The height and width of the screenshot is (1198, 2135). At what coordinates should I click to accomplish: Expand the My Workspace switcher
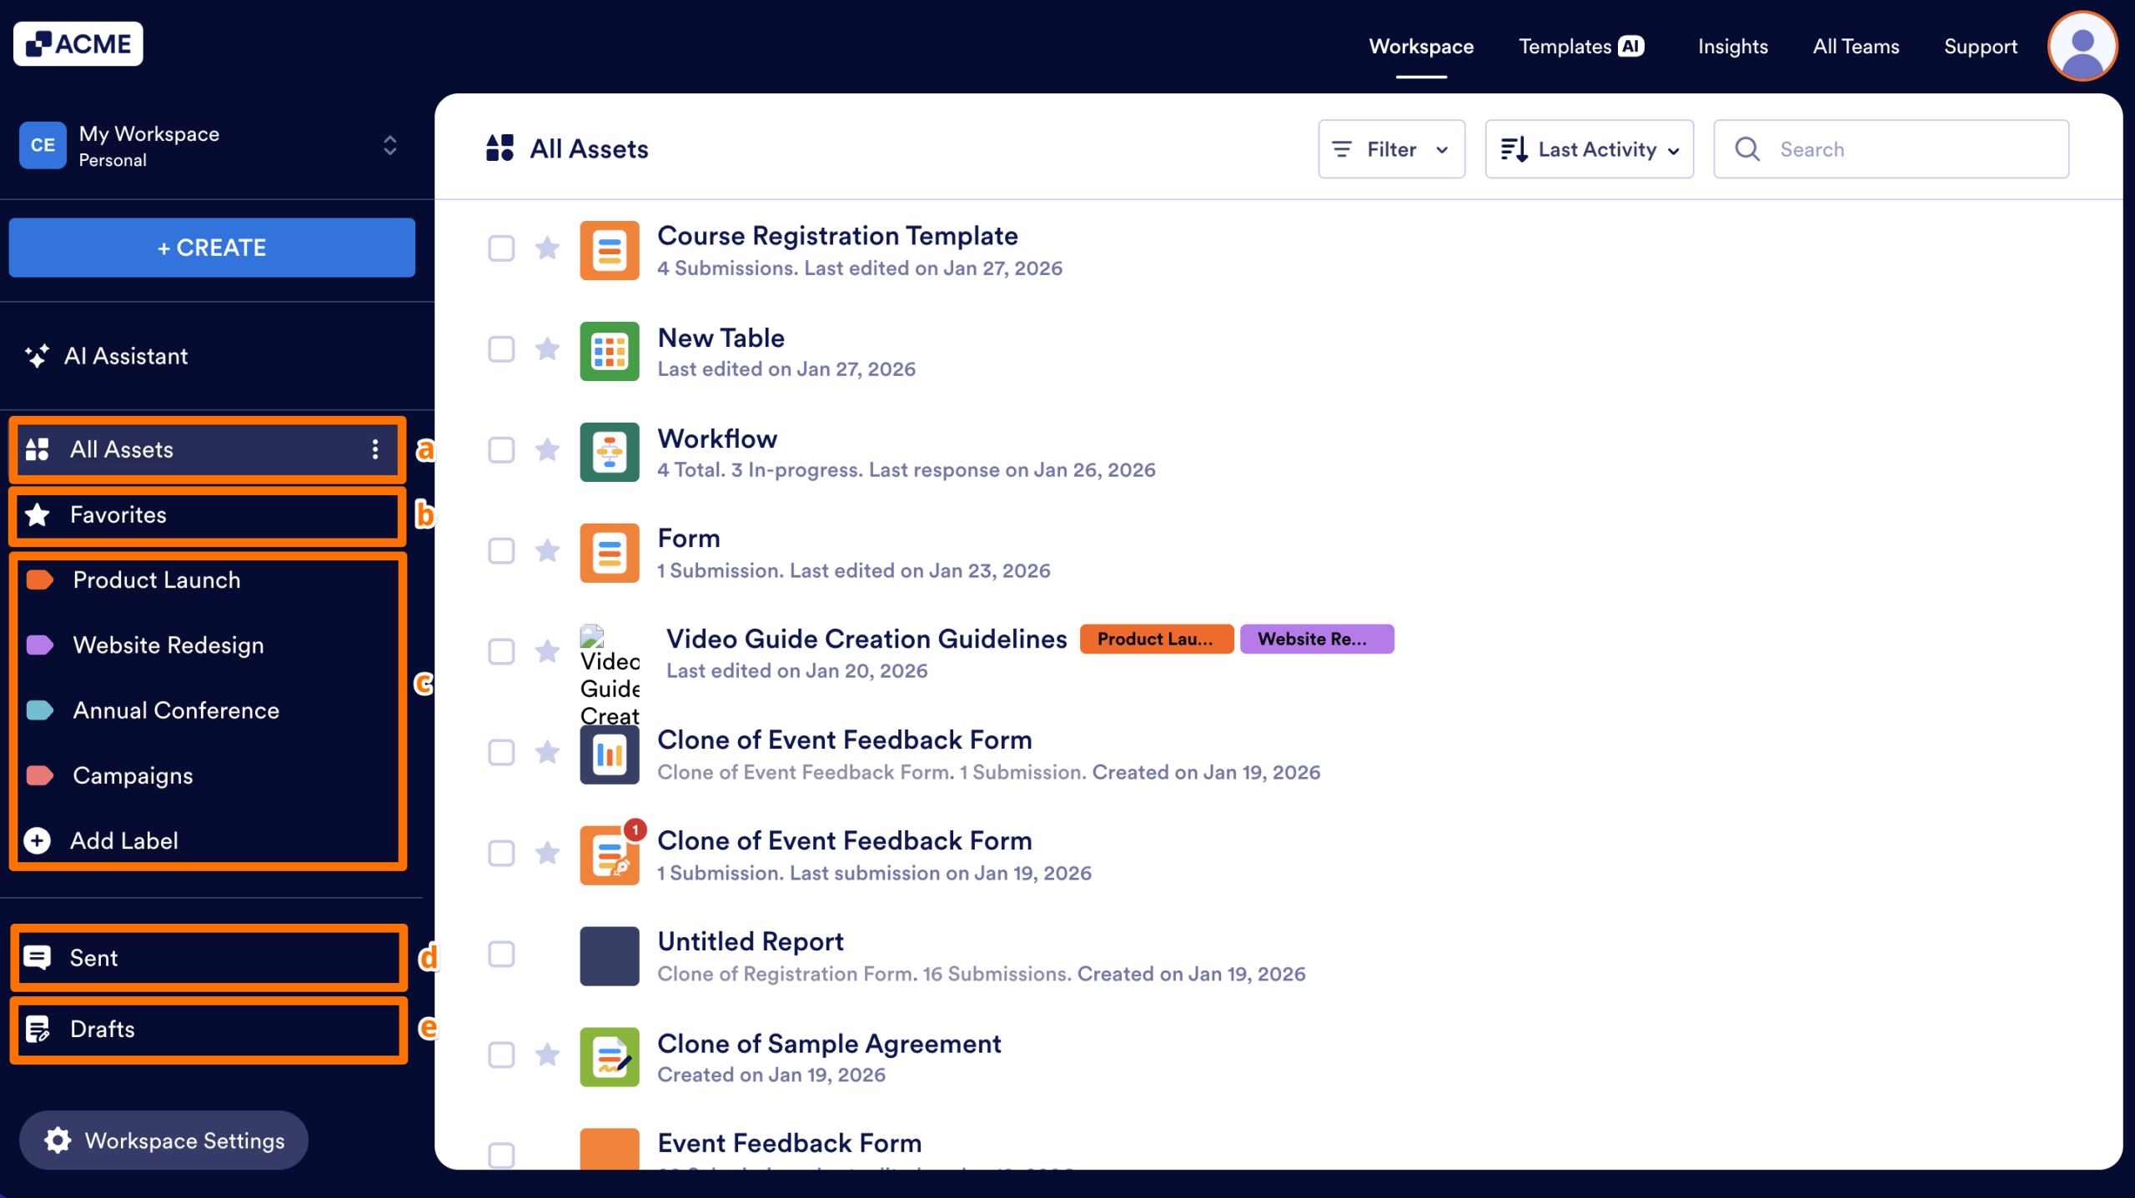point(389,146)
